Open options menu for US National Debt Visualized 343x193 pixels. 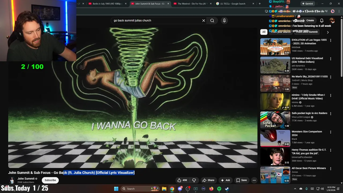click(x=330, y=59)
